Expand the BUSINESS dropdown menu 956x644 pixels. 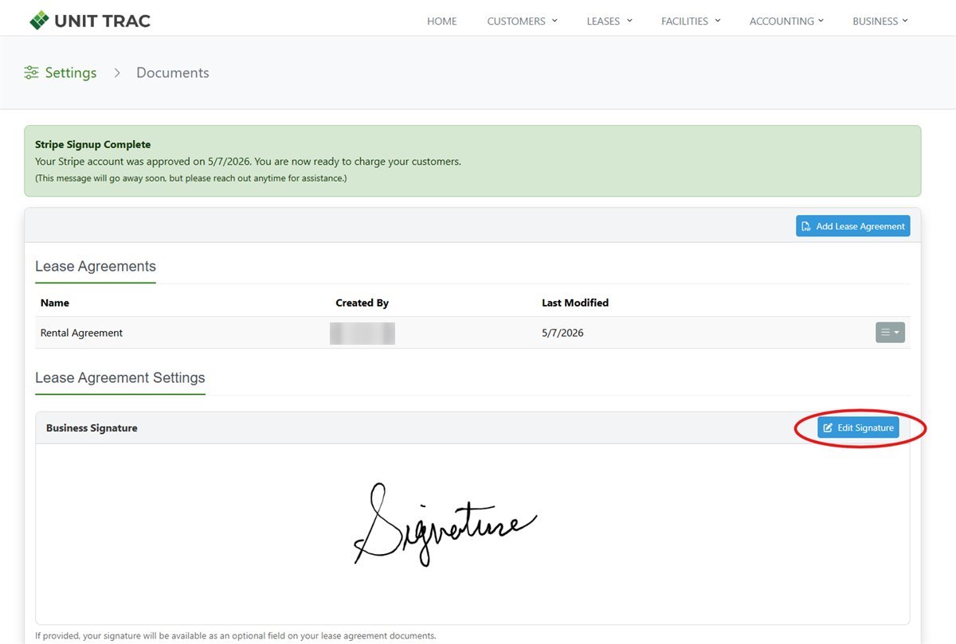[x=880, y=21]
